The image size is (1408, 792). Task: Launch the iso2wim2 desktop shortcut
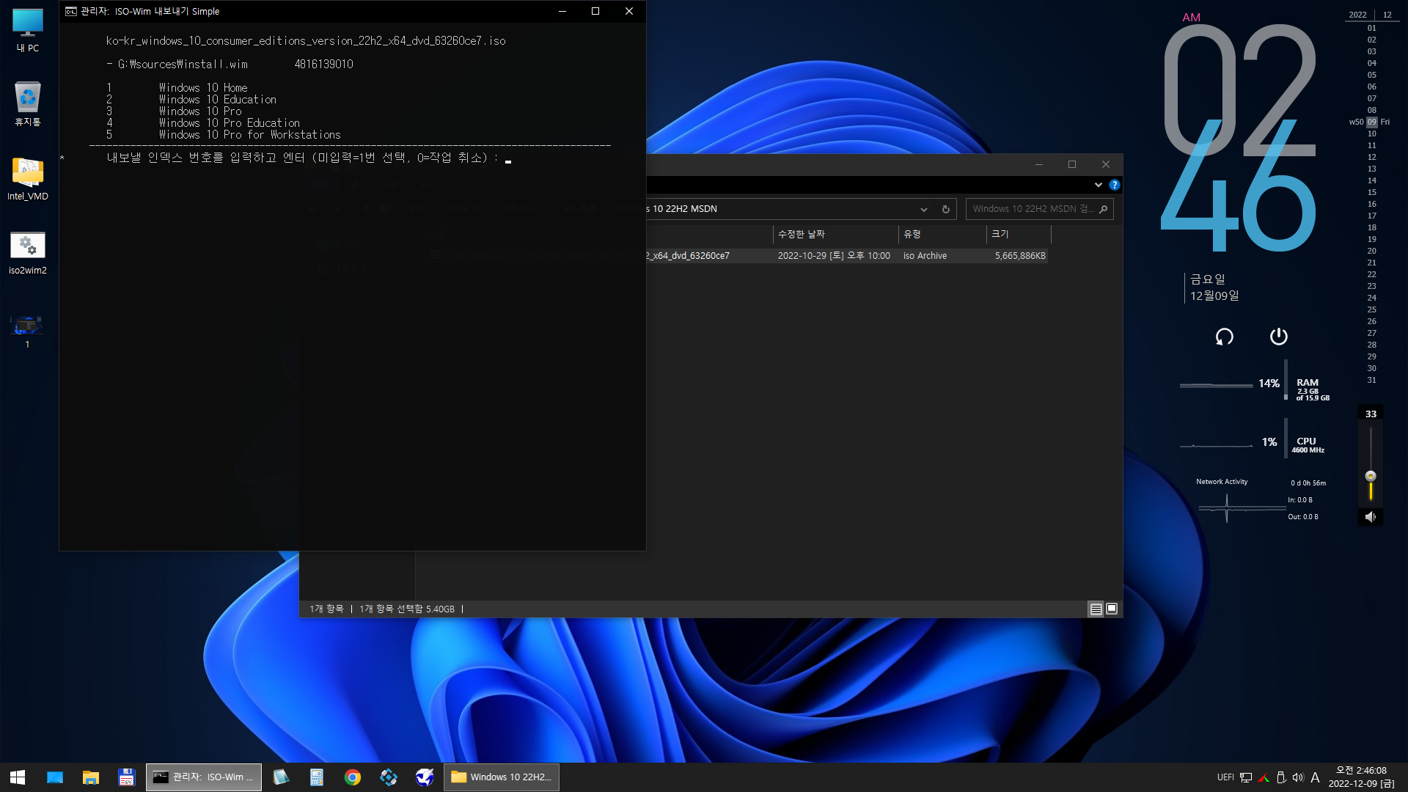coord(28,252)
